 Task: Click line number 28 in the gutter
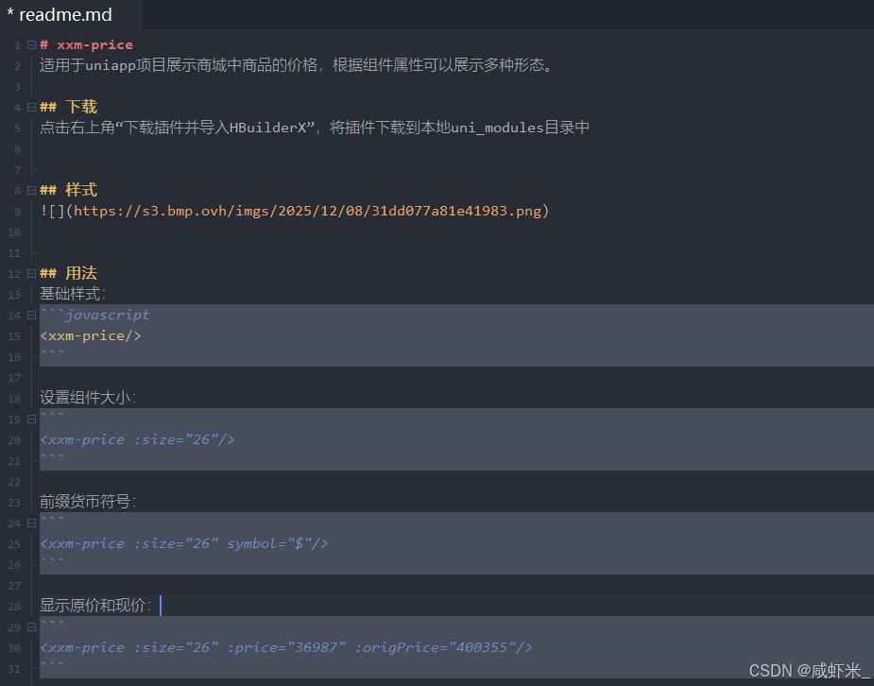coord(14,607)
